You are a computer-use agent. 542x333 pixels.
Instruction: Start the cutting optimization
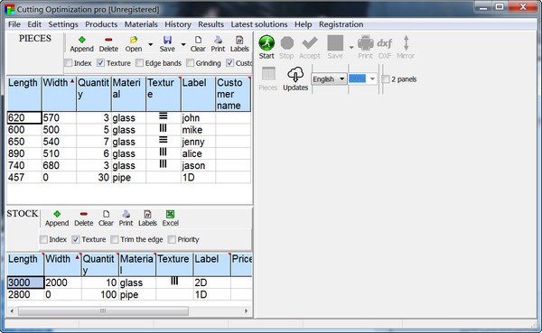point(266,47)
